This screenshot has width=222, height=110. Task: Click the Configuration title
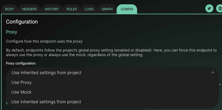click(x=22, y=22)
